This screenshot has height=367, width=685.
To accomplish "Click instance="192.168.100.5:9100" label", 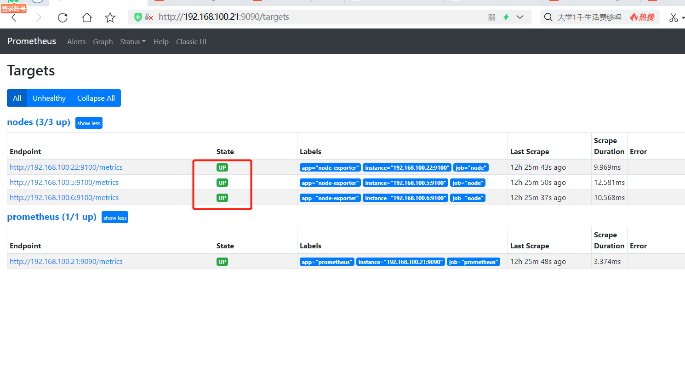I will pos(405,183).
